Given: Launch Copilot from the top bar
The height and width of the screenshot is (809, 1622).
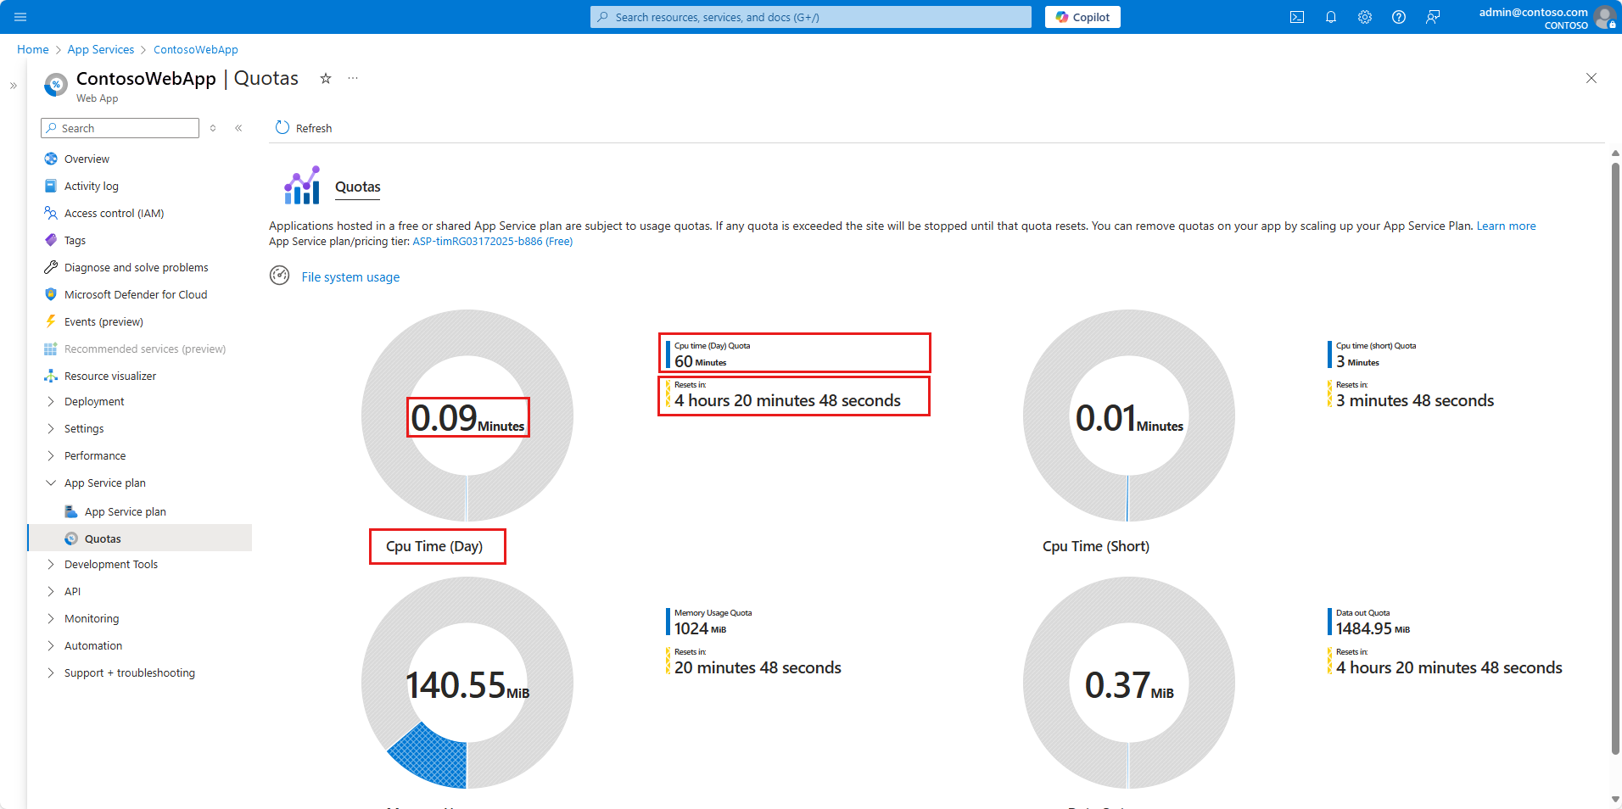Looking at the screenshot, I should click(x=1082, y=17).
